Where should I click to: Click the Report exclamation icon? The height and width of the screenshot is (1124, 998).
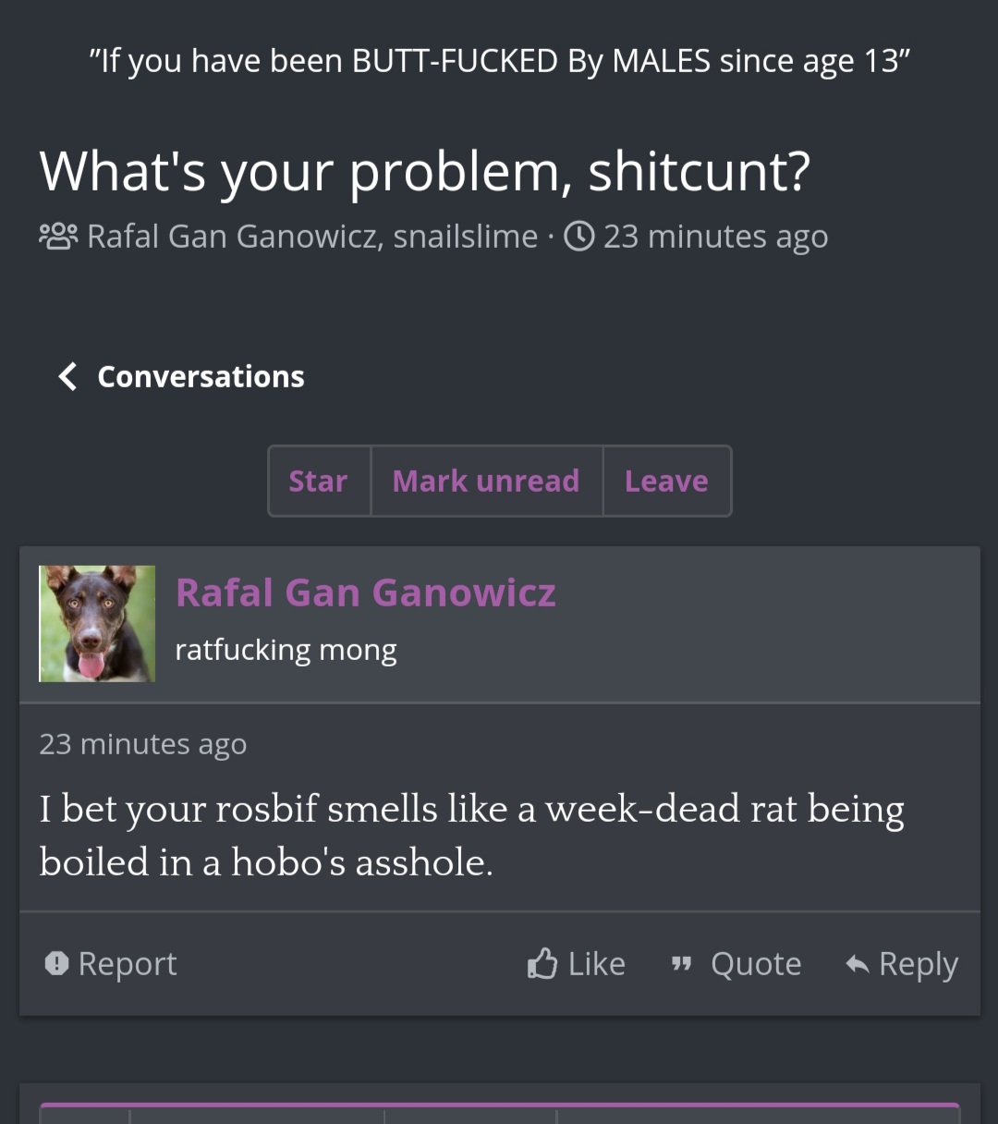(x=56, y=964)
